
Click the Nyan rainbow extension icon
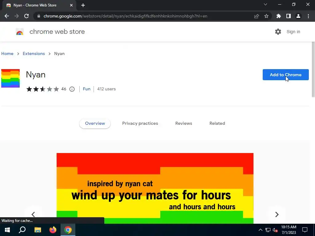(x=10, y=78)
